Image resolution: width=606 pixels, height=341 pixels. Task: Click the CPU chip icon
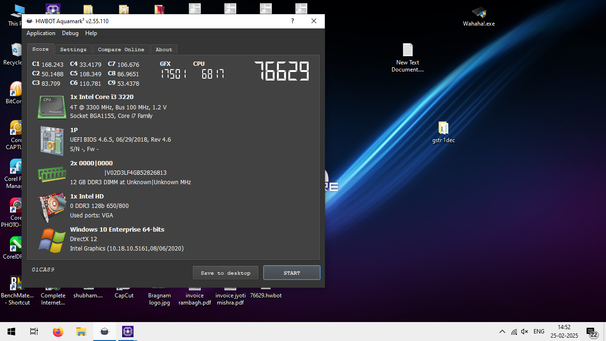52,107
